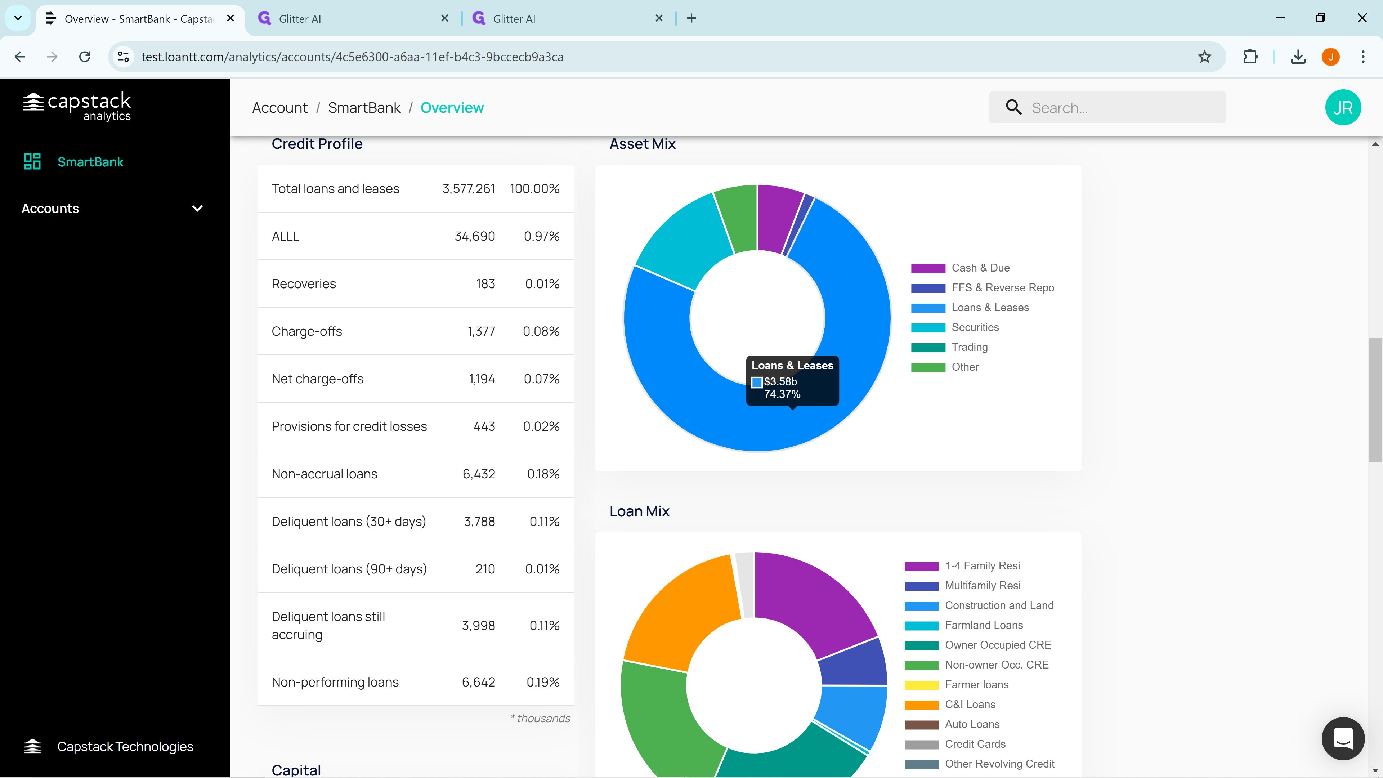
Task: View site information icon in address bar
Action: point(124,57)
